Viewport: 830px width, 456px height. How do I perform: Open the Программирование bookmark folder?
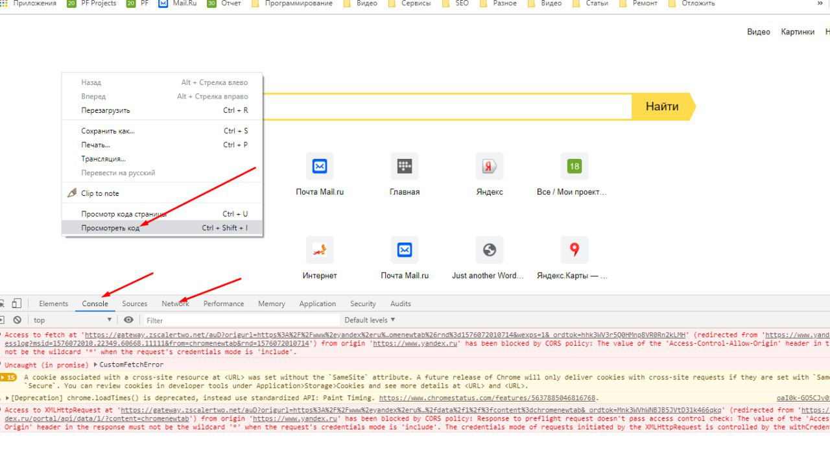coord(292,3)
